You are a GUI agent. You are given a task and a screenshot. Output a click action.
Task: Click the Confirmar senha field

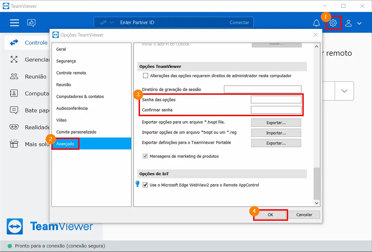tap(276, 110)
